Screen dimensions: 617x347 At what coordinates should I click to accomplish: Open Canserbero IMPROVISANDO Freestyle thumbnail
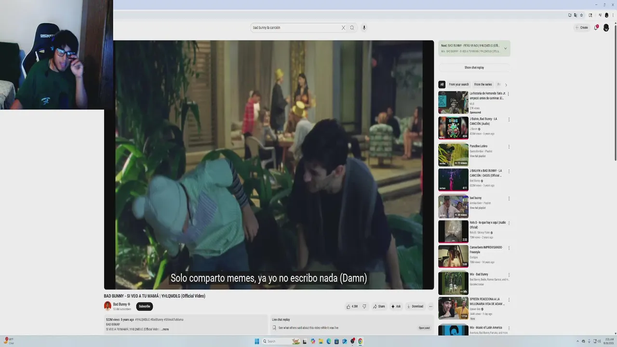(x=453, y=256)
